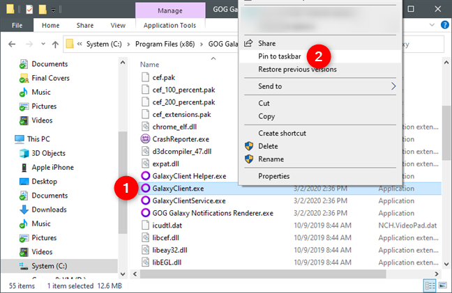Open the View ribbon tab

118,25
